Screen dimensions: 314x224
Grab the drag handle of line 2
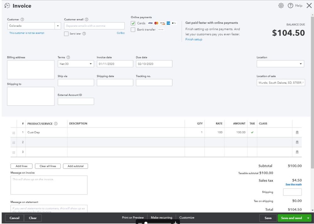tap(14, 143)
